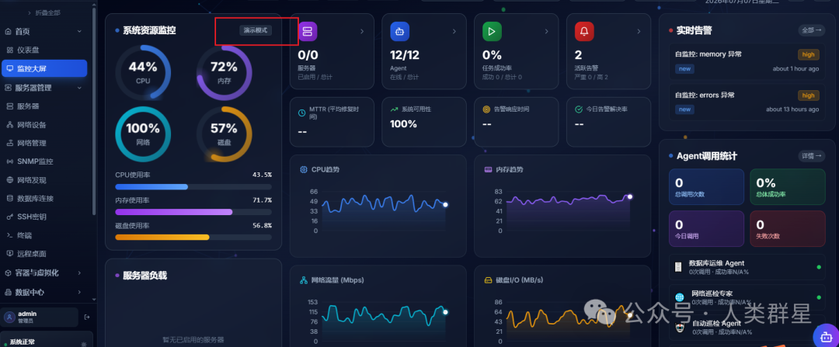Click the 终端 terminal icon

9,235
